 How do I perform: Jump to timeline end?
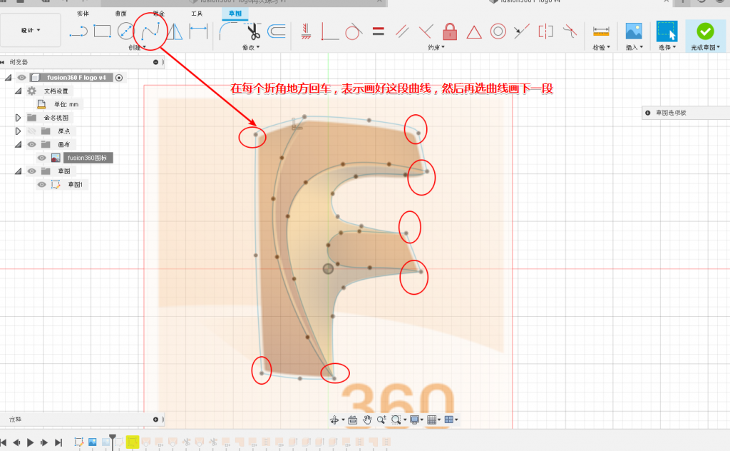click(58, 442)
